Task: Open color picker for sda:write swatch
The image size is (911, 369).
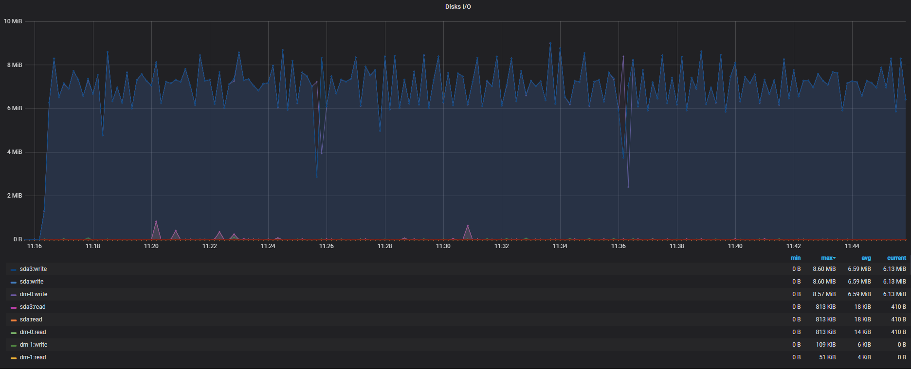Action: [14, 282]
